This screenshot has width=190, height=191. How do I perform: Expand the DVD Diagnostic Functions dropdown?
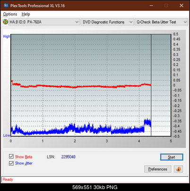click(x=107, y=22)
